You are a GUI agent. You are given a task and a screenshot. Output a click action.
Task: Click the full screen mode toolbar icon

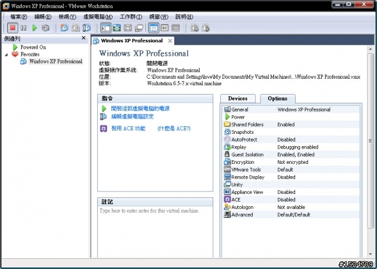click(x=117, y=28)
